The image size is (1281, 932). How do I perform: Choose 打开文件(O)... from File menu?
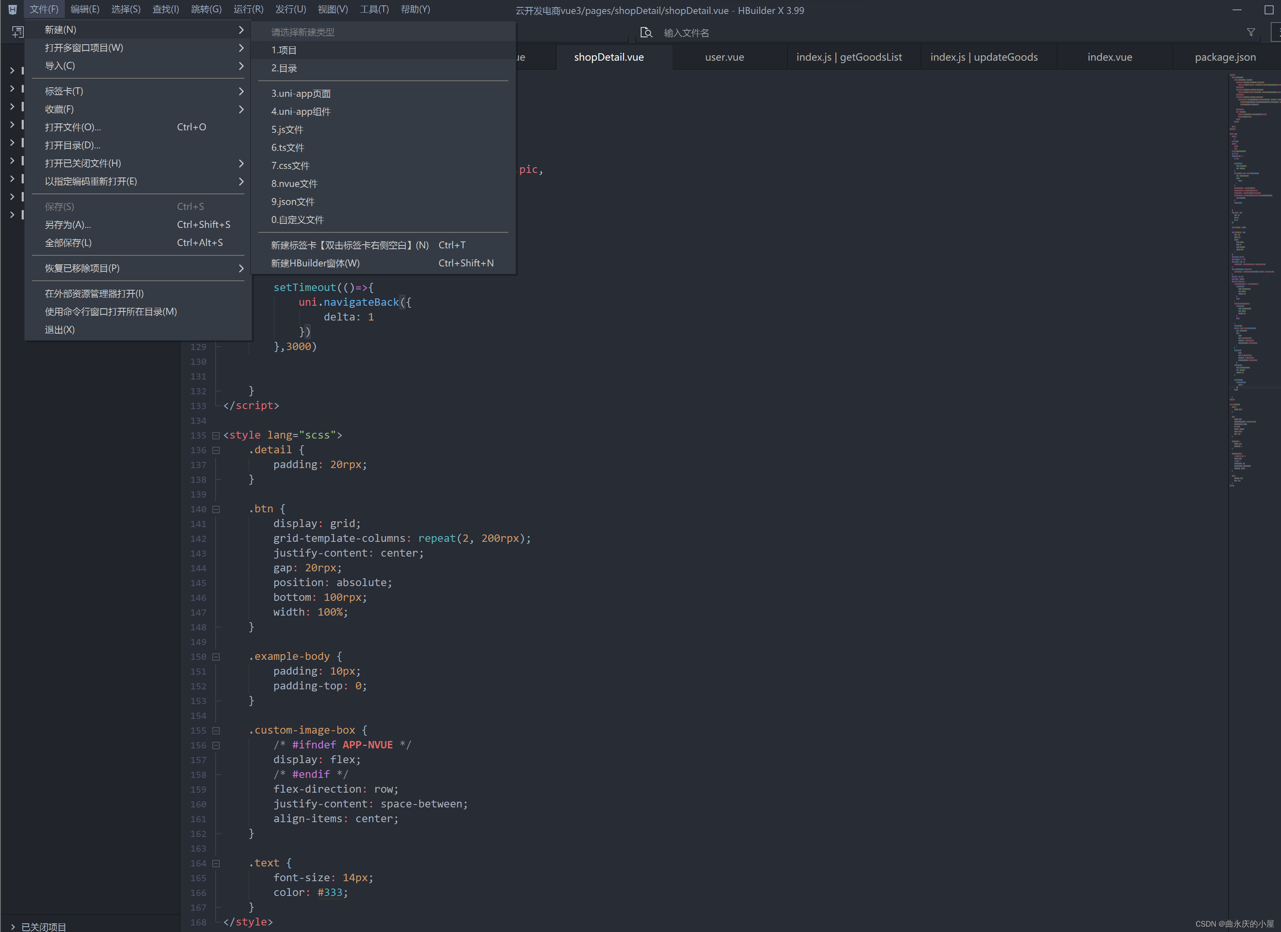(x=138, y=127)
